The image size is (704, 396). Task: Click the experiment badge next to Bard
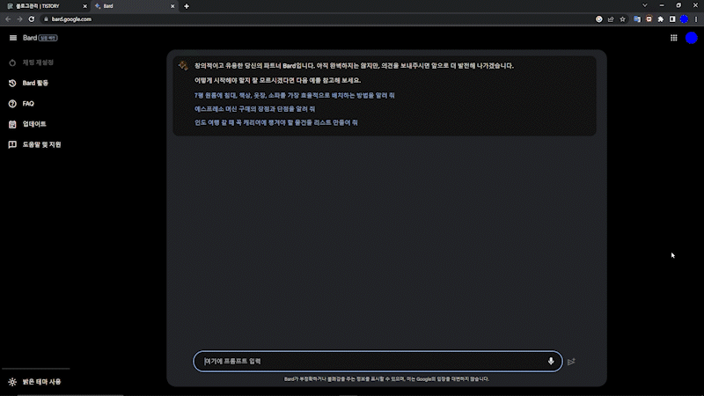click(x=48, y=38)
